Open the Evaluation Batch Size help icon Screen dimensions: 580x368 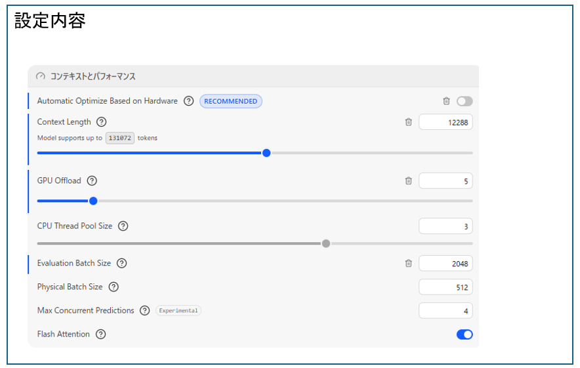click(121, 263)
